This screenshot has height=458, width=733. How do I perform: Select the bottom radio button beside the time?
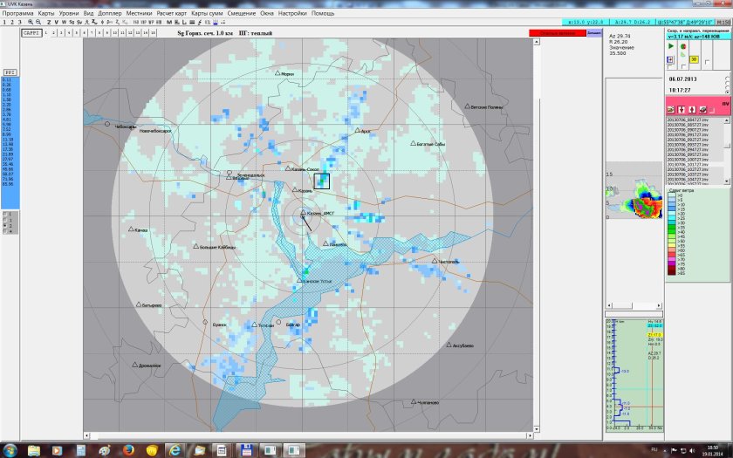727,90
